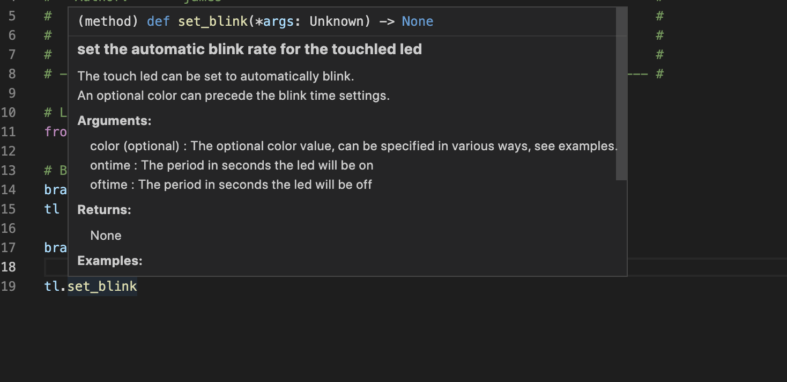
Task: Click line number 19 in the gutter
Action: pyautogui.click(x=9, y=286)
